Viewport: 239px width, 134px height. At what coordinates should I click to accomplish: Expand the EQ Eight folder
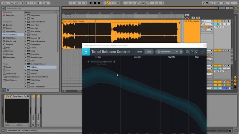pos(26,67)
